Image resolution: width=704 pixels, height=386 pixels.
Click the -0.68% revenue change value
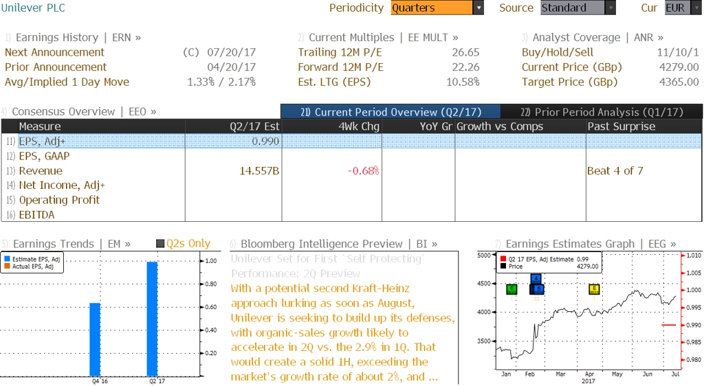coord(363,171)
